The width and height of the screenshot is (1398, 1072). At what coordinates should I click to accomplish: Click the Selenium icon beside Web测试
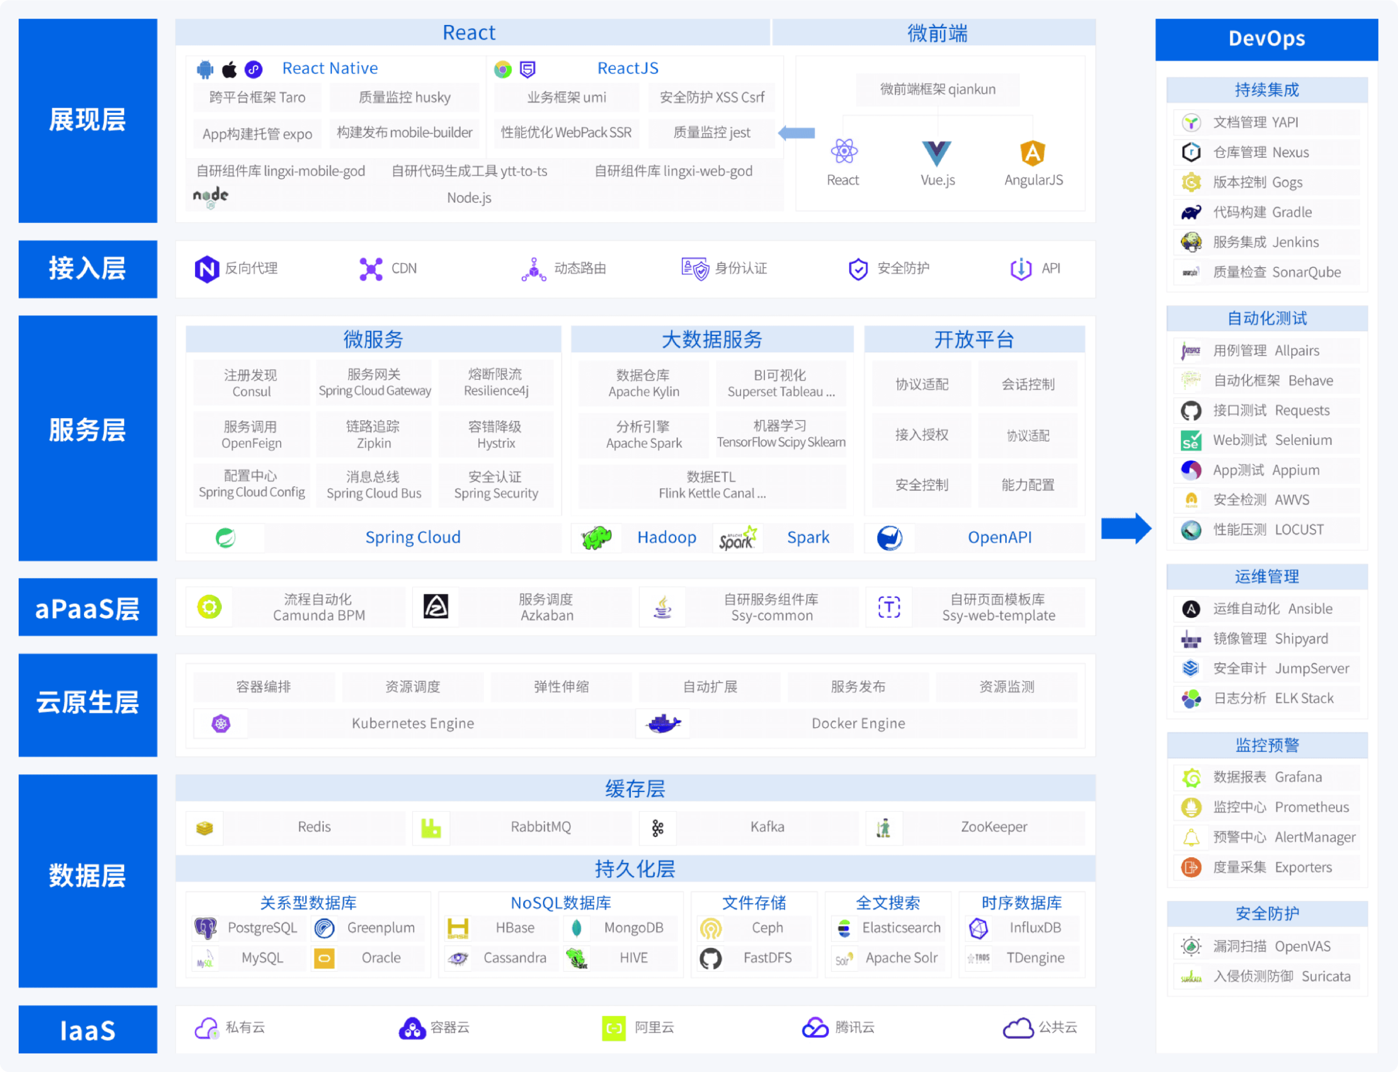[1191, 440]
